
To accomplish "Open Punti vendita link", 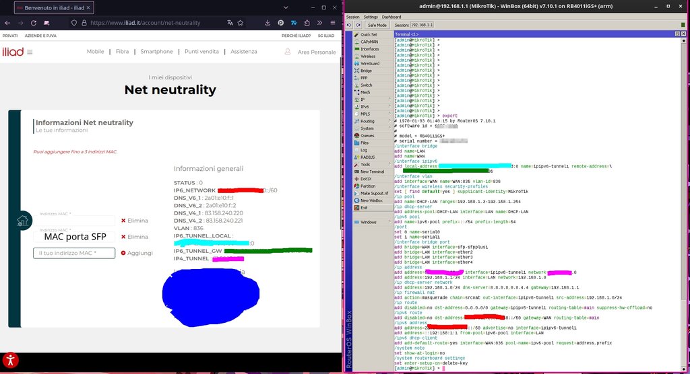I will click(x=201, y=51).
